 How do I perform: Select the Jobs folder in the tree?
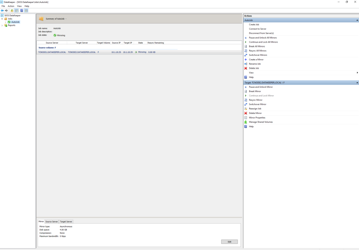10,19
